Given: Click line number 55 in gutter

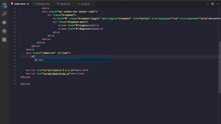Looking at the screenshot, I should tap(15, 84).
